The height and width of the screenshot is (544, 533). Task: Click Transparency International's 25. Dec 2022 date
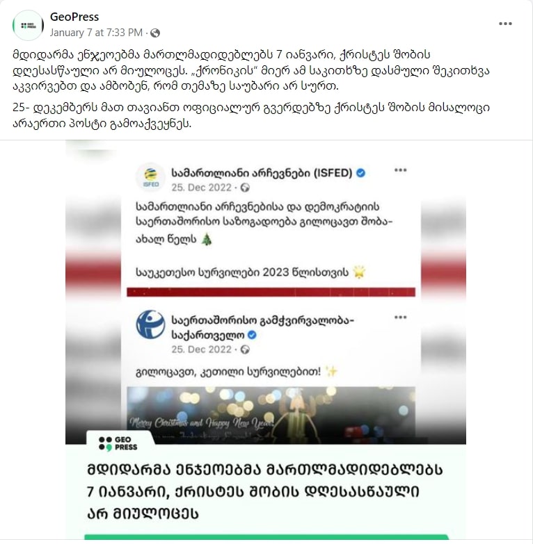click(x=201, y=349)
